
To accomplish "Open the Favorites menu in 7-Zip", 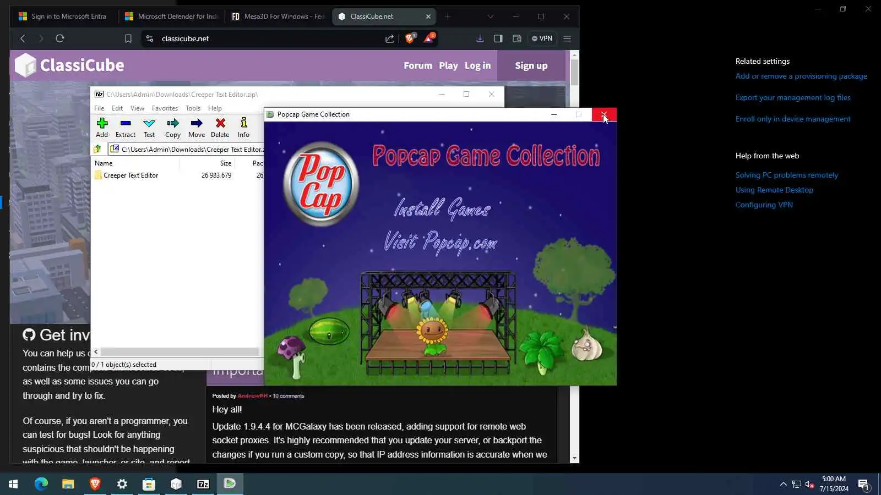I will [165, 108].
